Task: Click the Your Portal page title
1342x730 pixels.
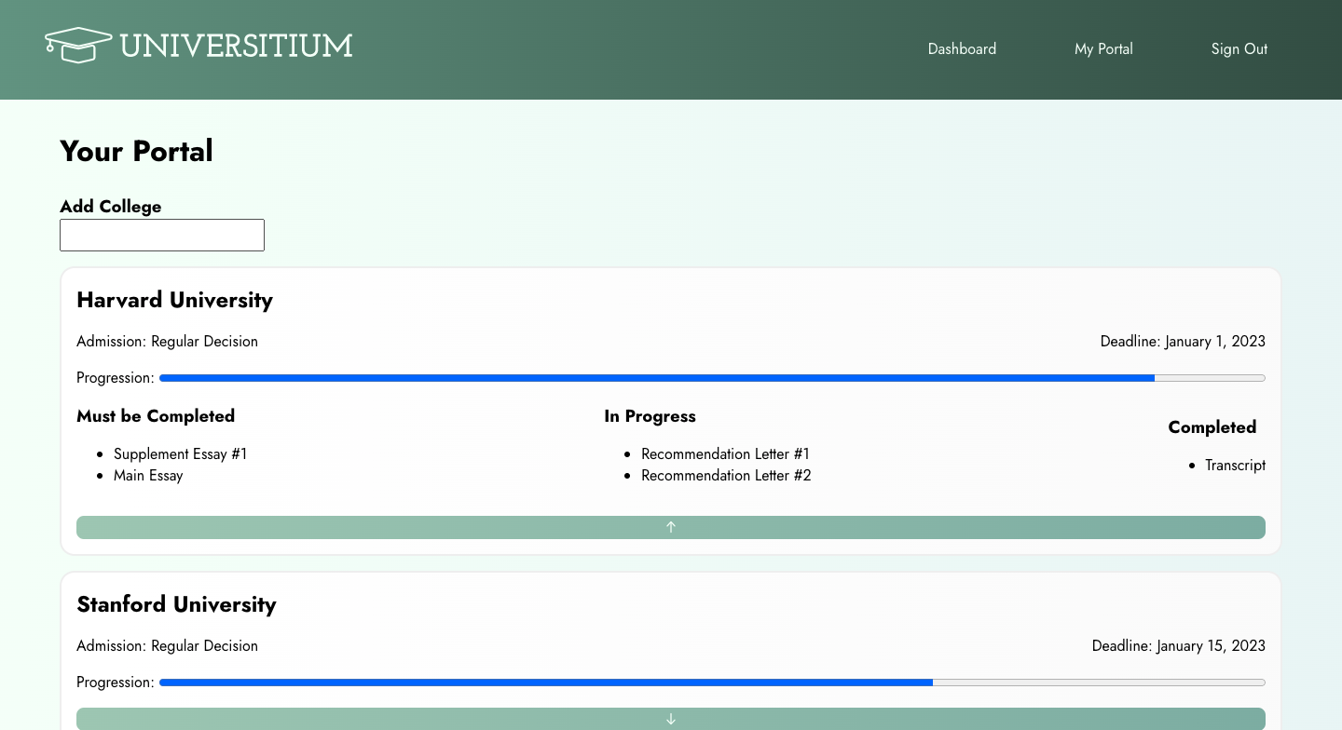Action: pos(136,151)
